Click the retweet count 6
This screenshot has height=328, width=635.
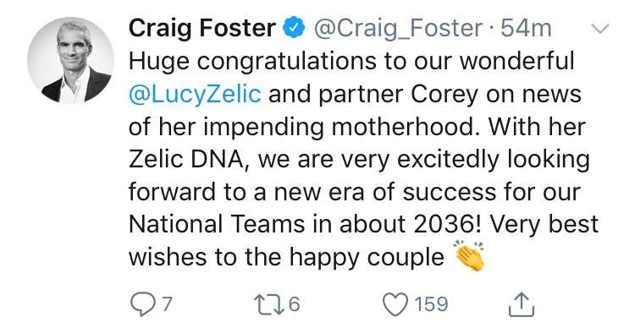294,304
